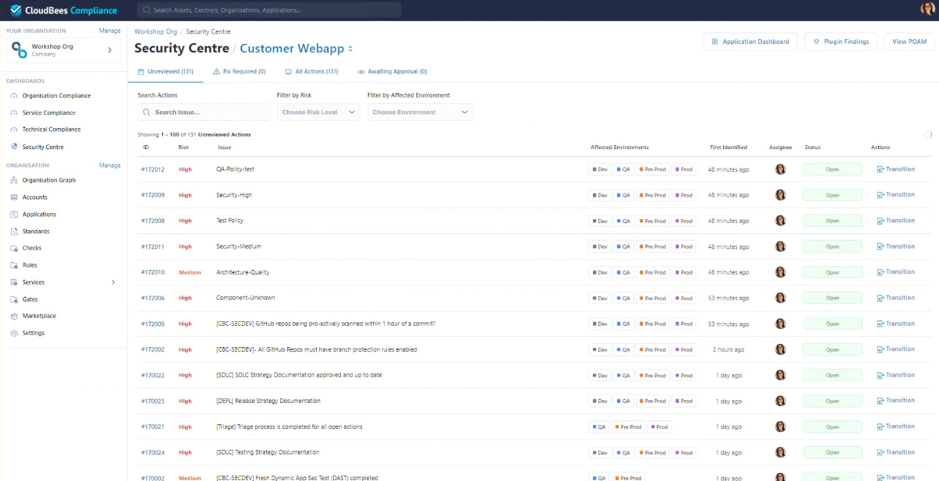Click the View POAM button
The image size is (939, 481).
(x=910, y=42)
